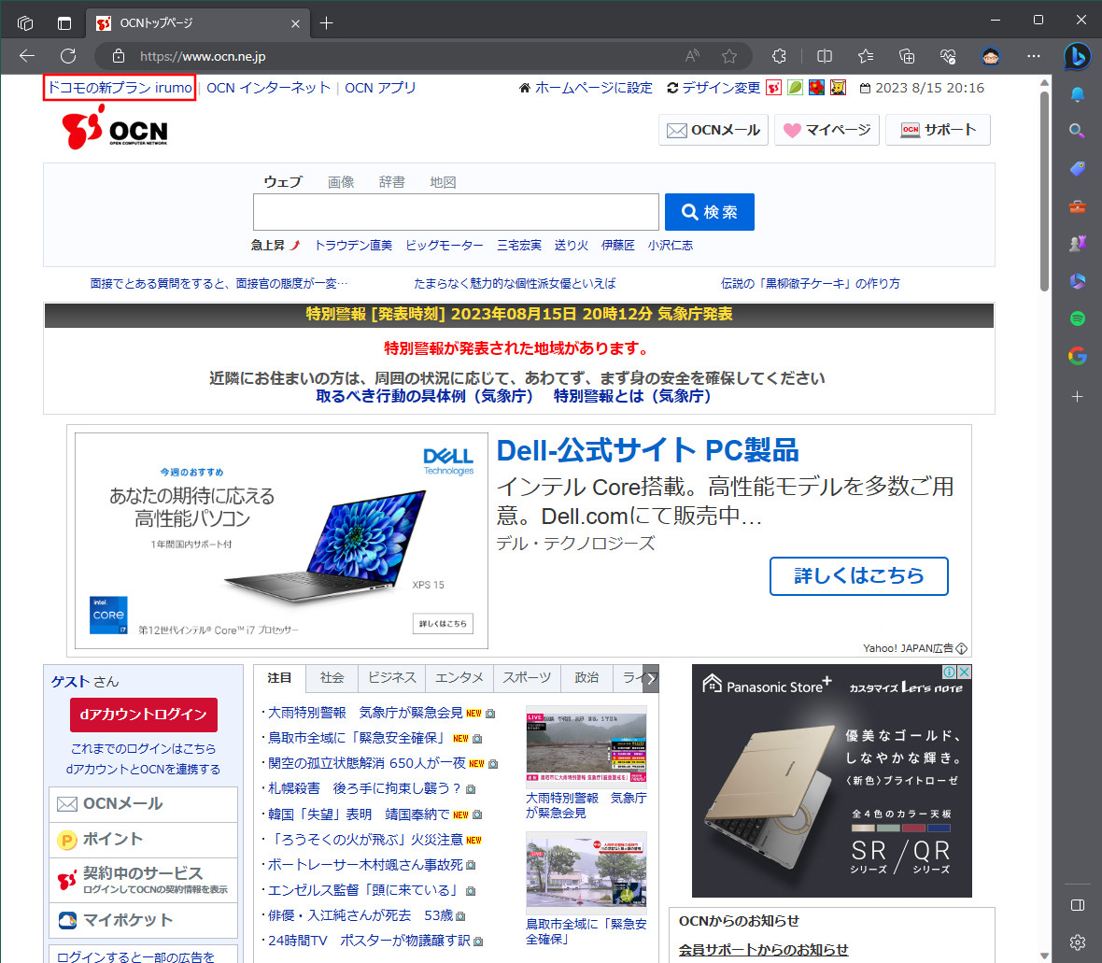Open the ビジネス news tab
1102x963 pixels.
tap(391, 678)
